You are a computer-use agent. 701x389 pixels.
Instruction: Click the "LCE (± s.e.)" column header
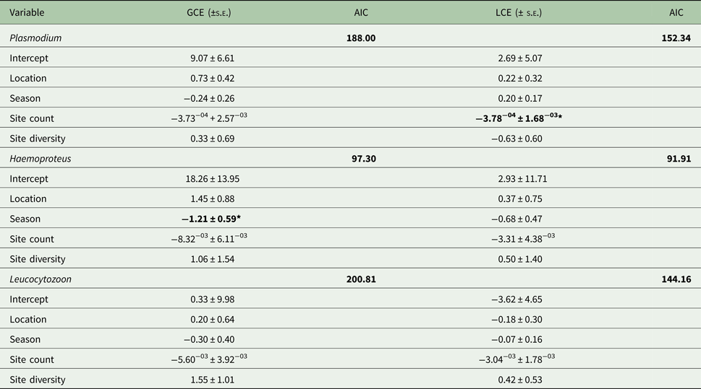pos(517,13)
